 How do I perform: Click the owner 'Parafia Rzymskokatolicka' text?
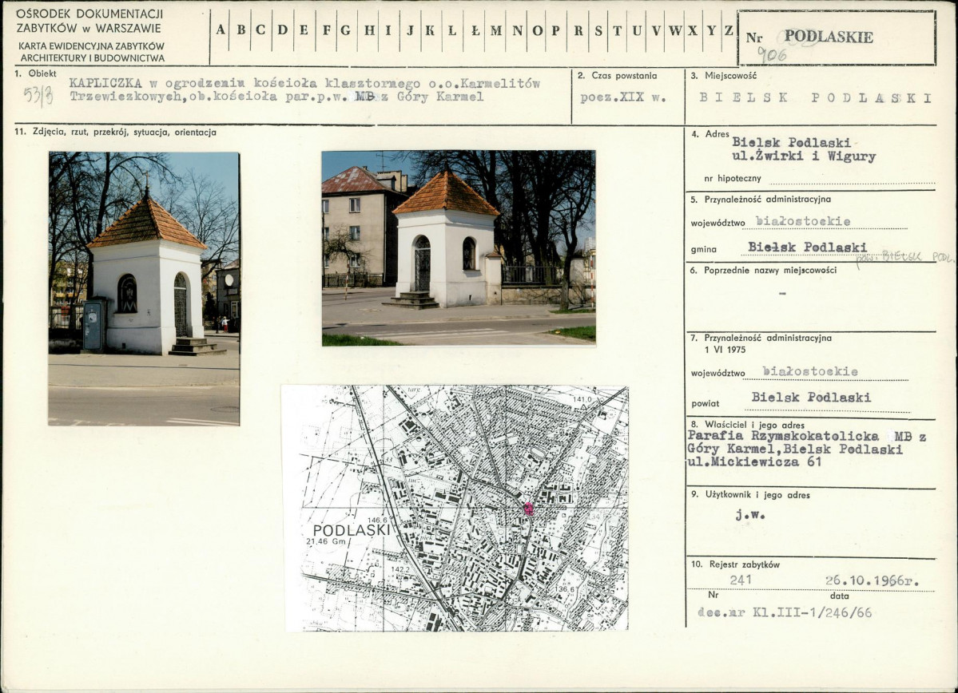pos(783,436)
